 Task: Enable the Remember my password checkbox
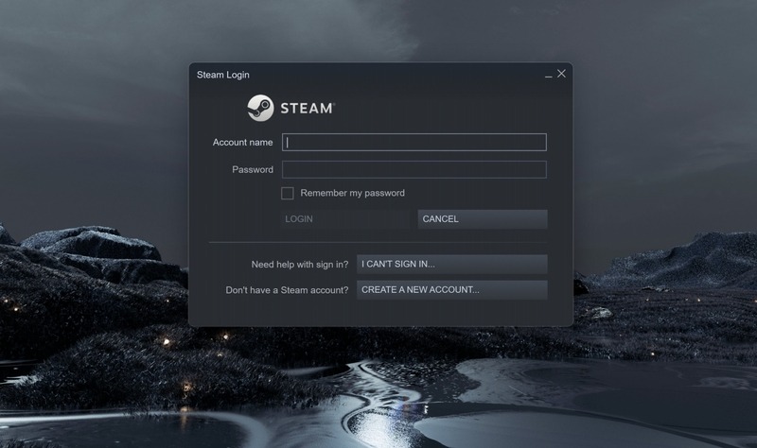[x=288, y=194]
